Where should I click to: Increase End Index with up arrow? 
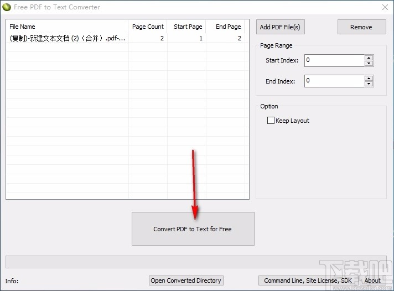pyautogui.click(x=369, y=78)
